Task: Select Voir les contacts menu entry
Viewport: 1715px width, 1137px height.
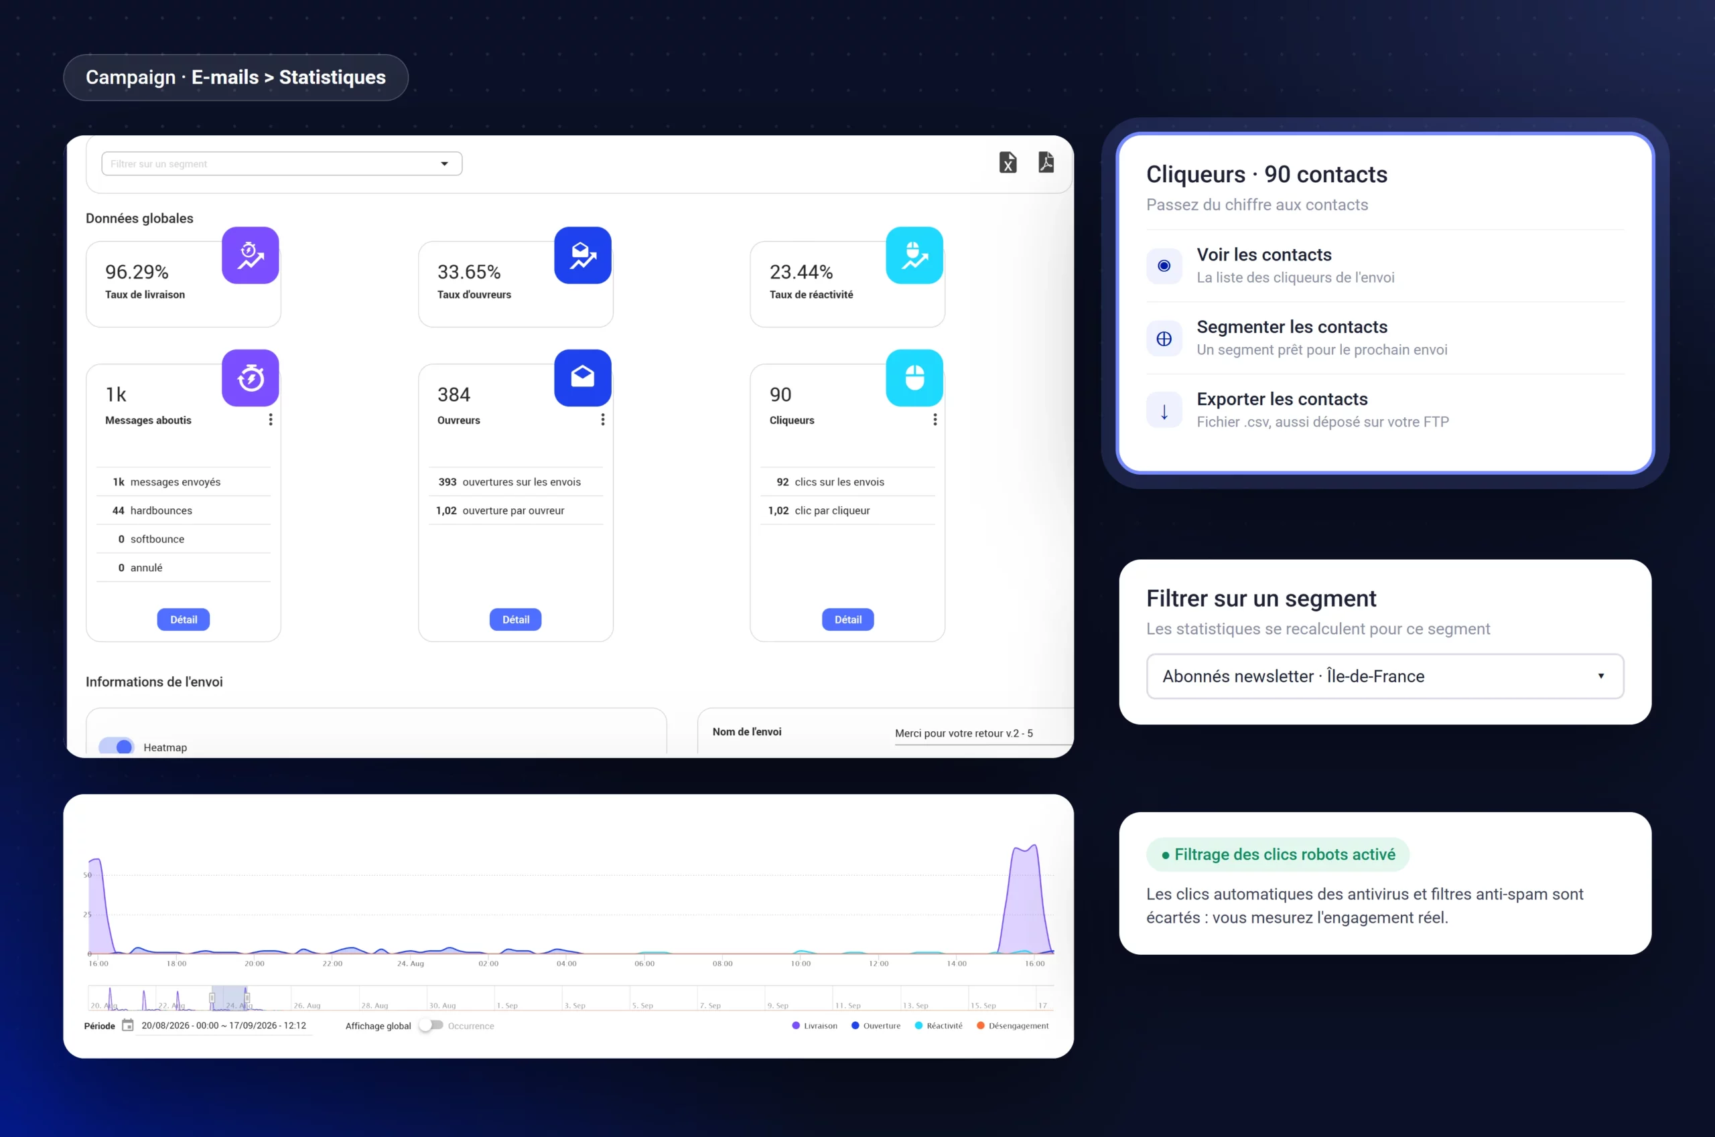Action: coord(1385,266)
